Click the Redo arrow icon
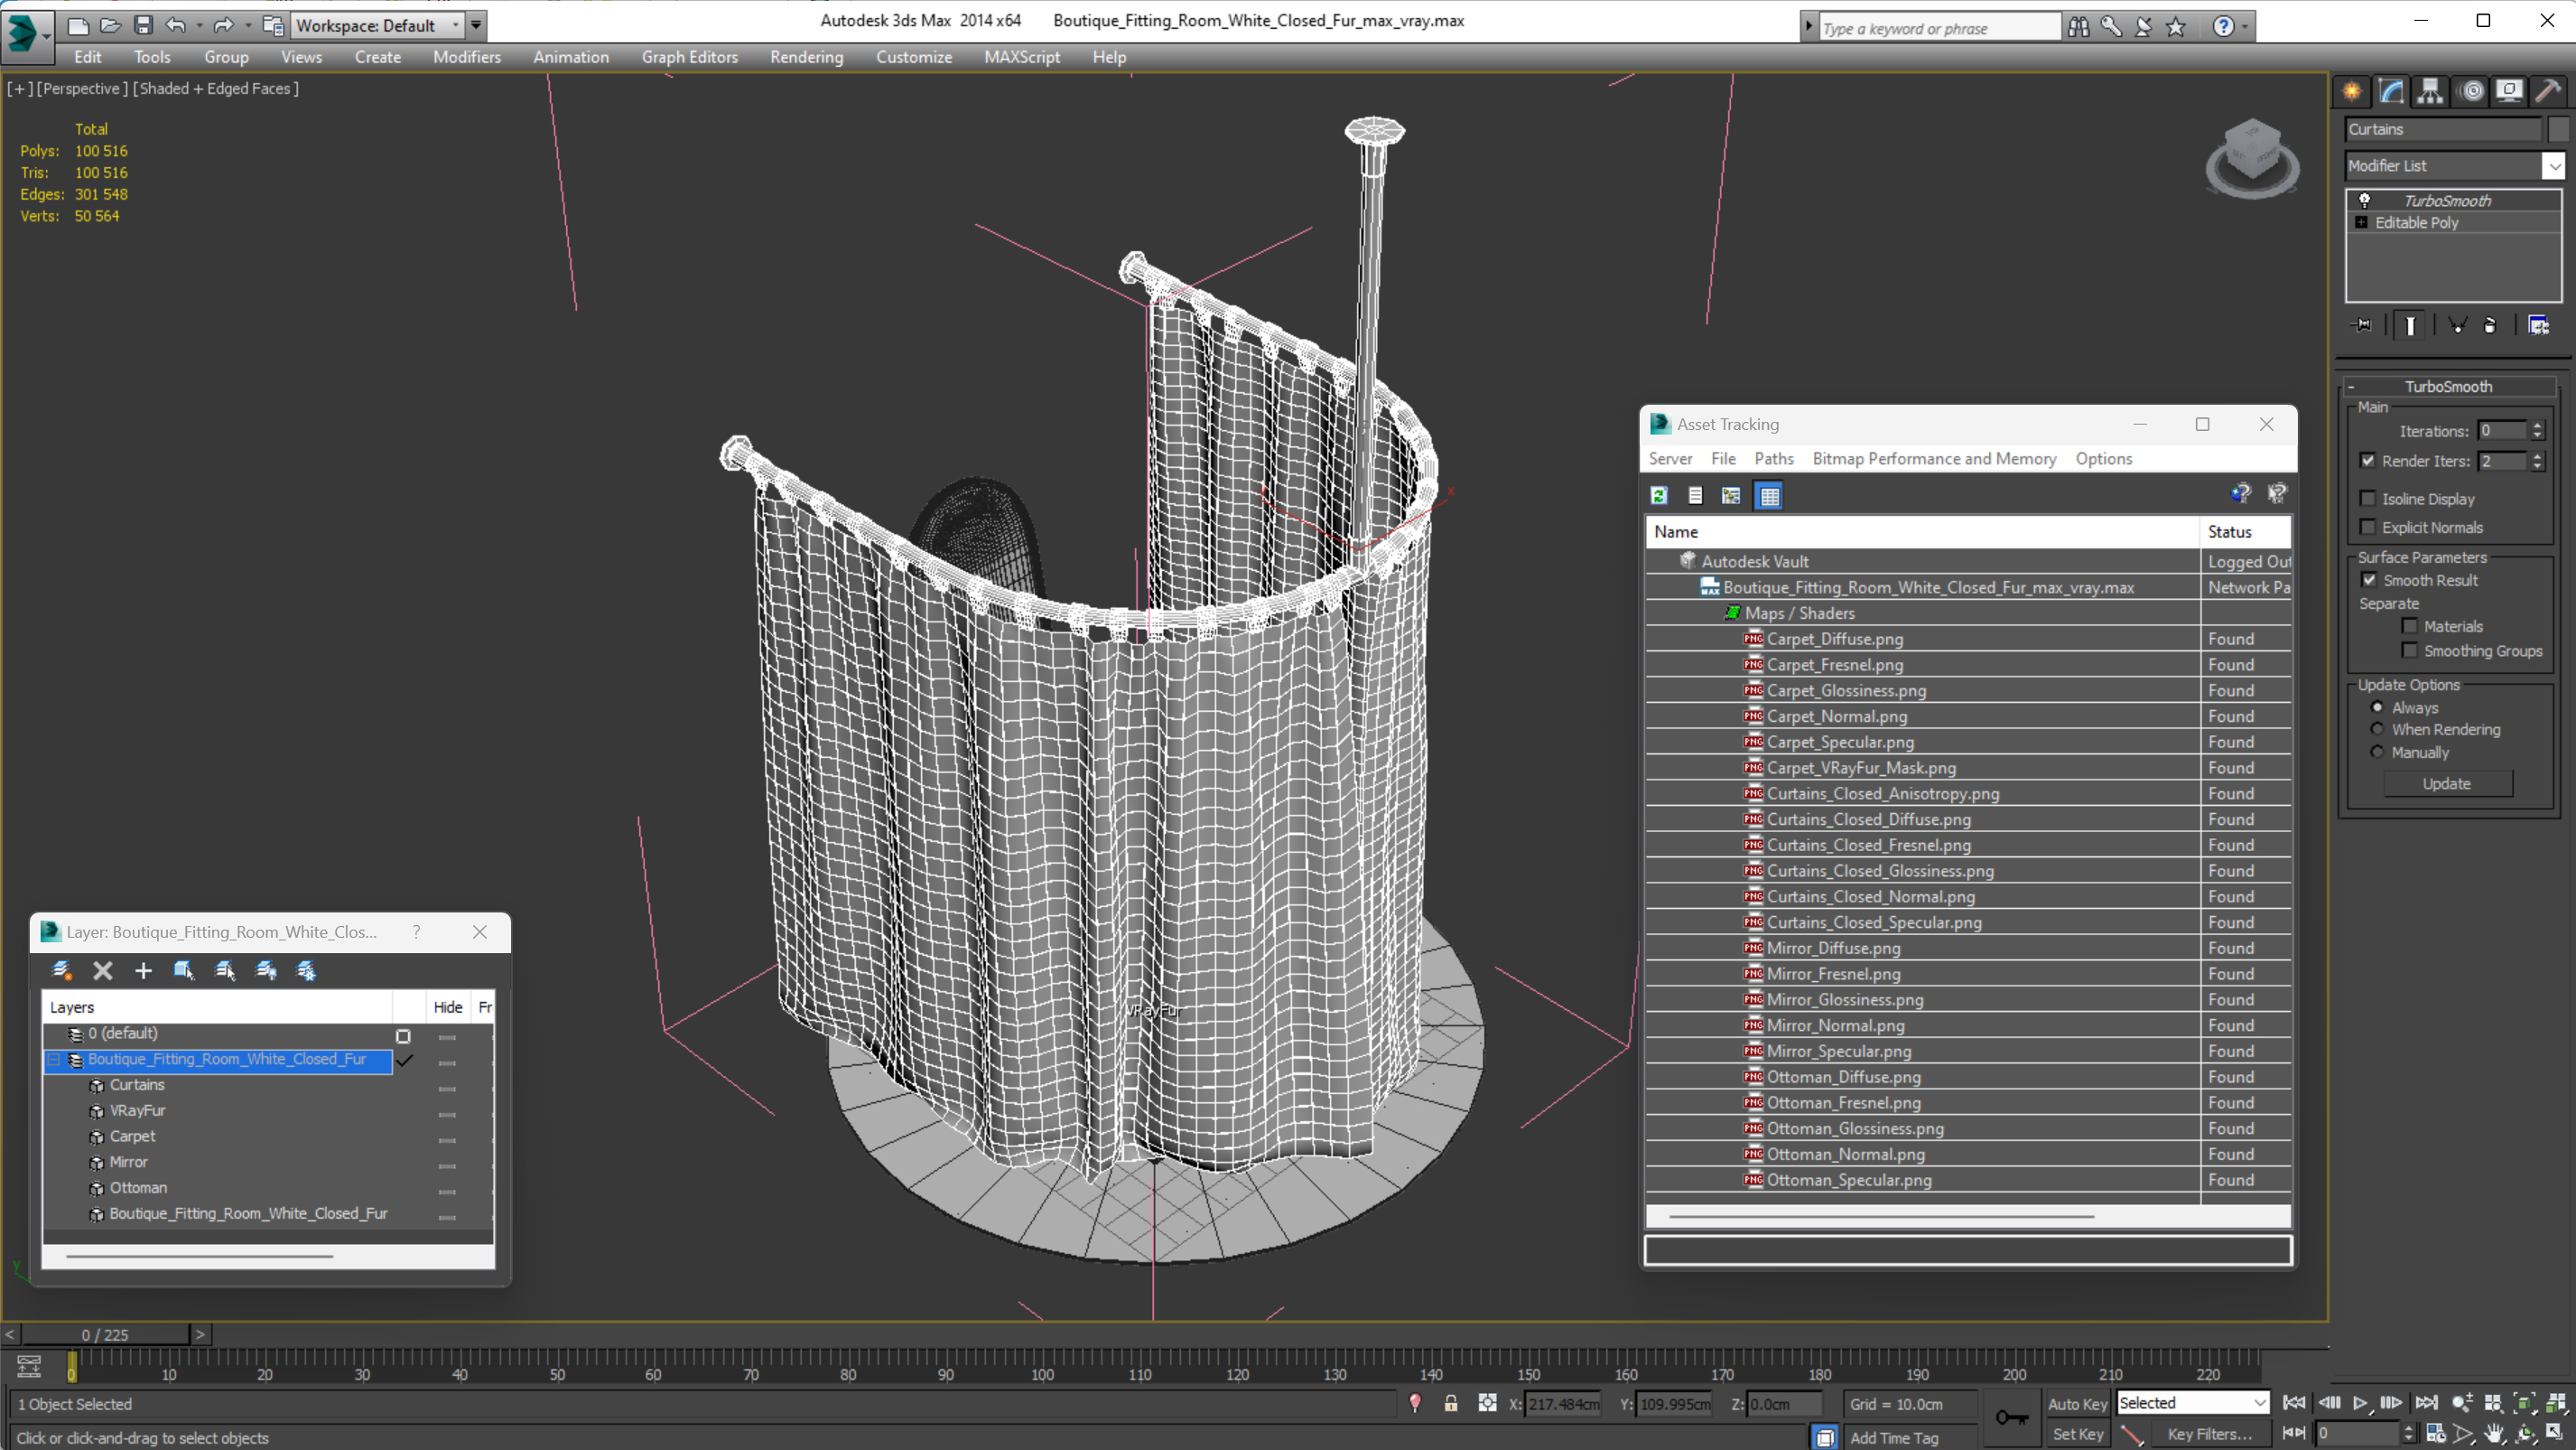 click(x=223, y=25)
